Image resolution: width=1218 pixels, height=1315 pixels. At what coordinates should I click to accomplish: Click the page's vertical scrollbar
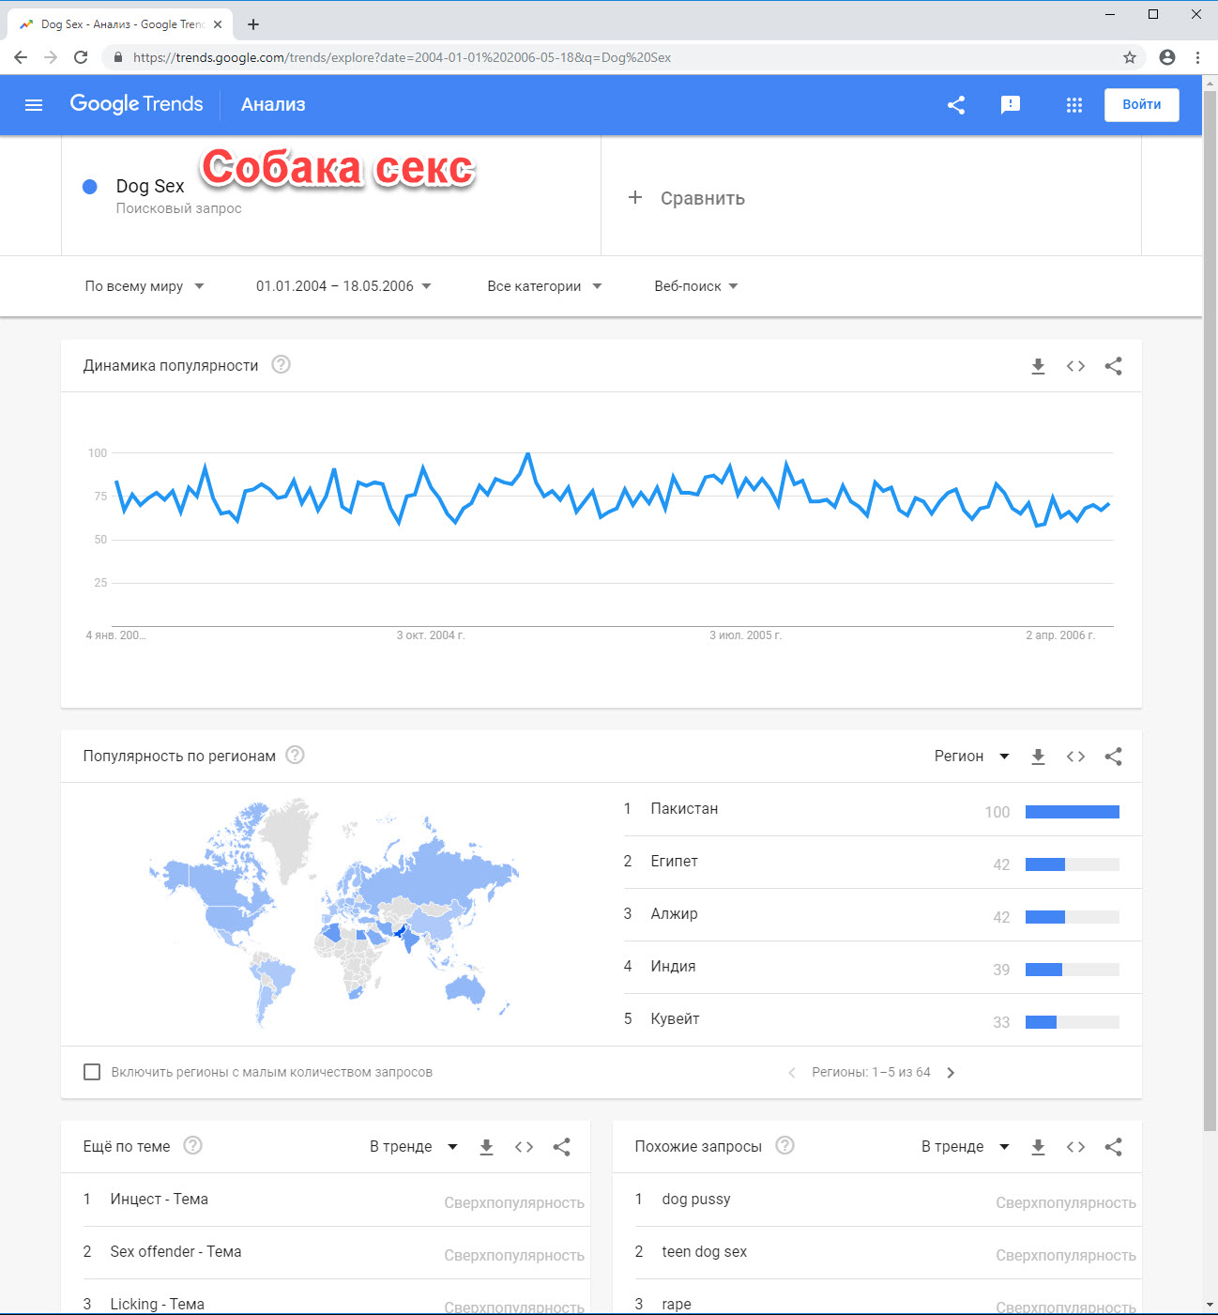coord(1210,610)
